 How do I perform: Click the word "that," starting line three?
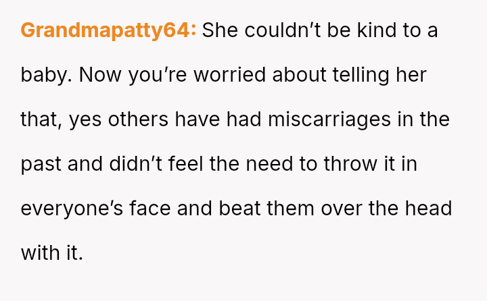(42, 119)
